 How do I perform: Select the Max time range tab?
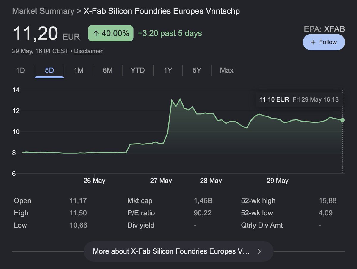tap(227, 71)
